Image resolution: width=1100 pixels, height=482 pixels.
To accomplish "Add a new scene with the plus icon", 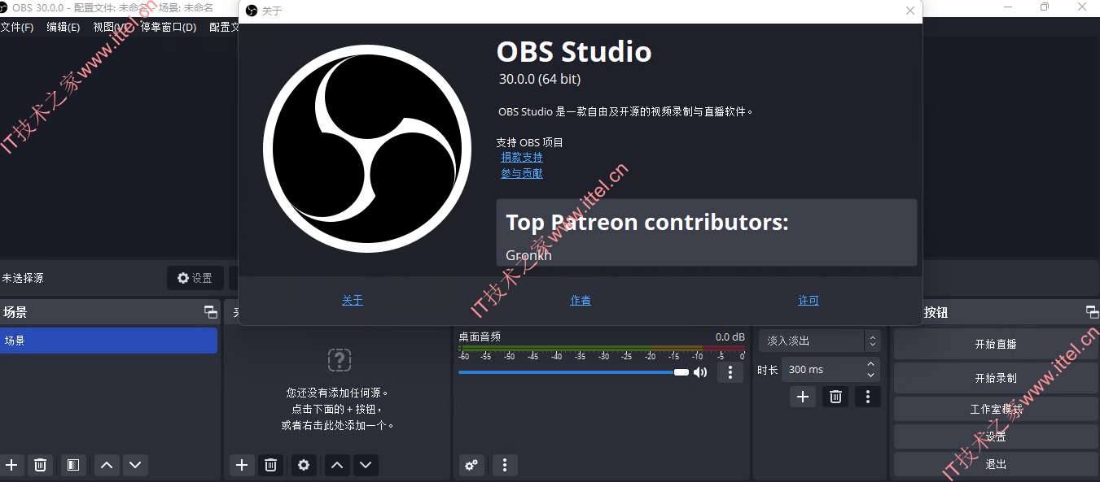I will (x=11, y=465).
